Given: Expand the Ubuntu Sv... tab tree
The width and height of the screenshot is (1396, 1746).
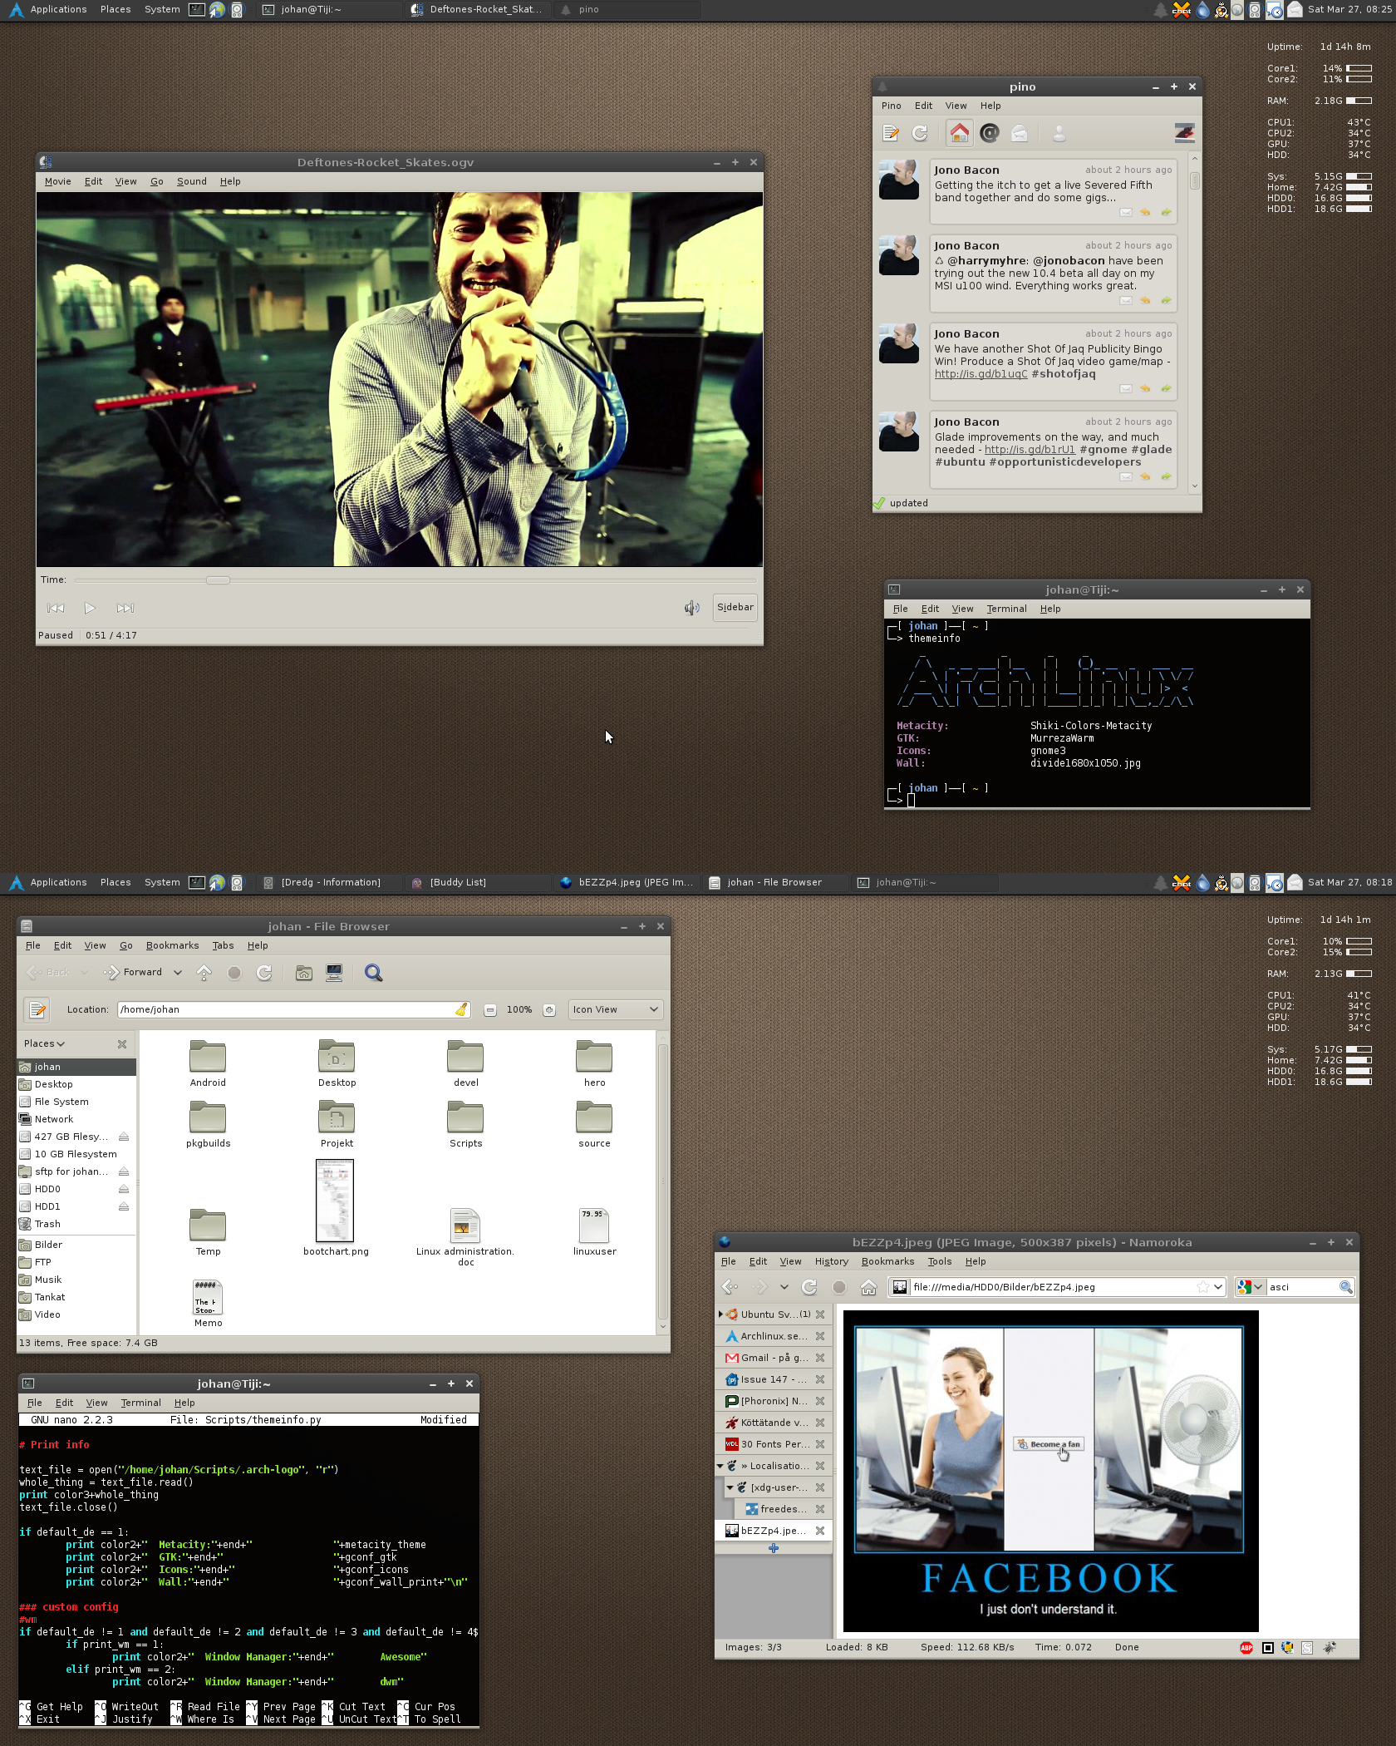Looking at the screenshot, I should point(720,1314).
